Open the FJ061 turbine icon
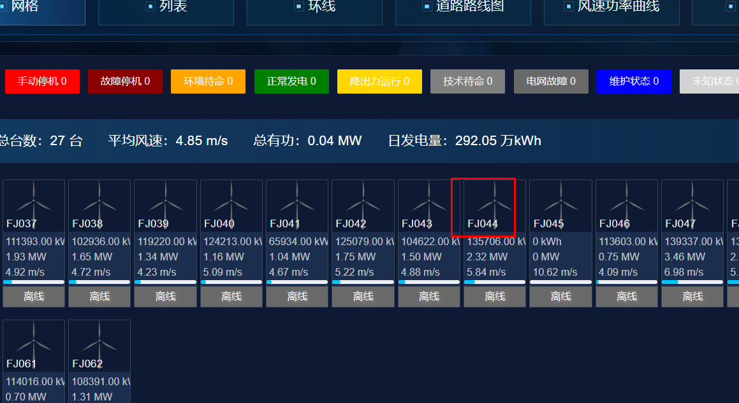739x403 pixels. click(34, 339)
